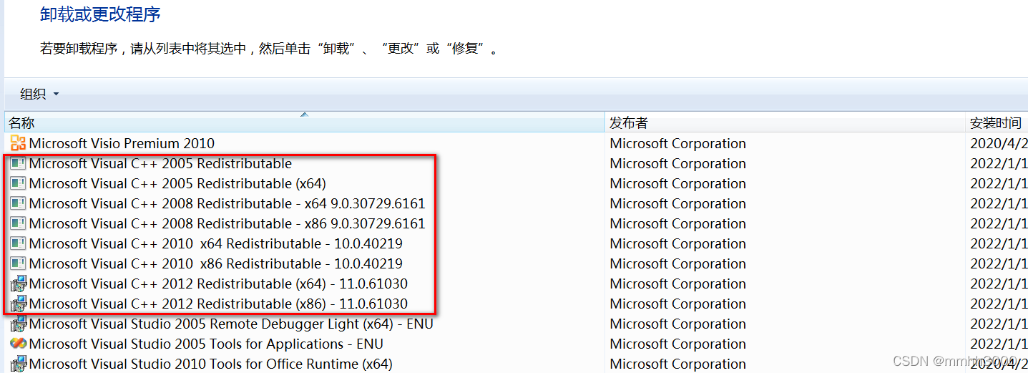Click icon of Visual C++ 2012 (x86) row
1028x373 pixels.
click(18, 304)
